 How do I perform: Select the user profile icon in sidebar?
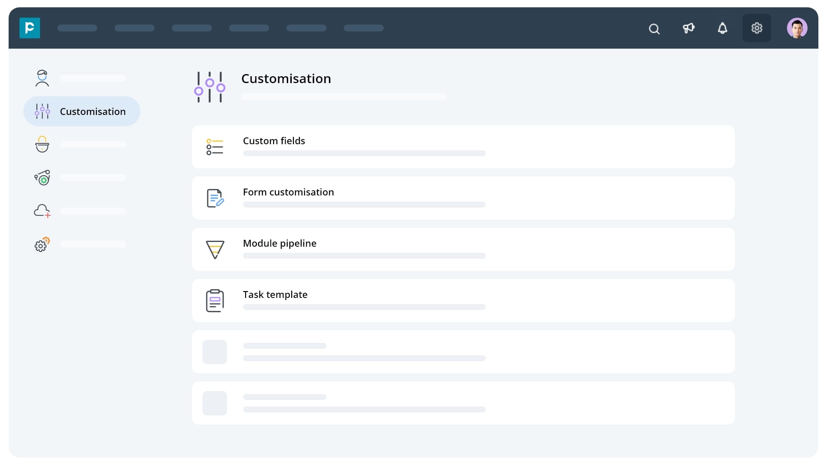pos(42,78)
